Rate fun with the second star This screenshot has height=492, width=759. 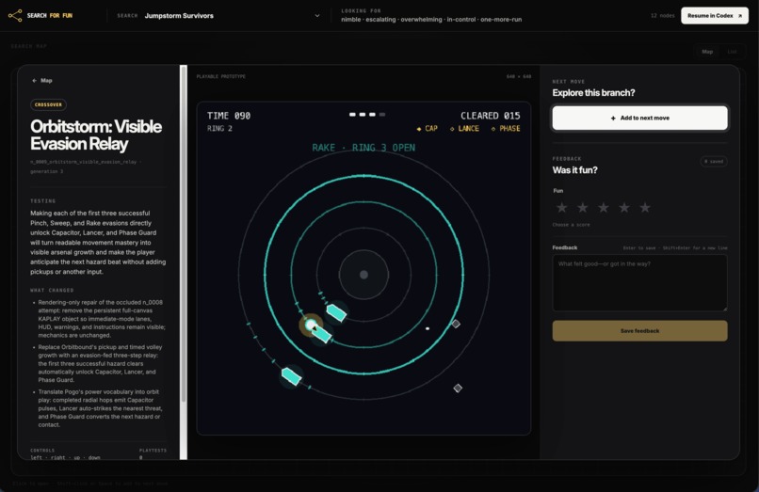pyautogui.click(x=582, y=208)
